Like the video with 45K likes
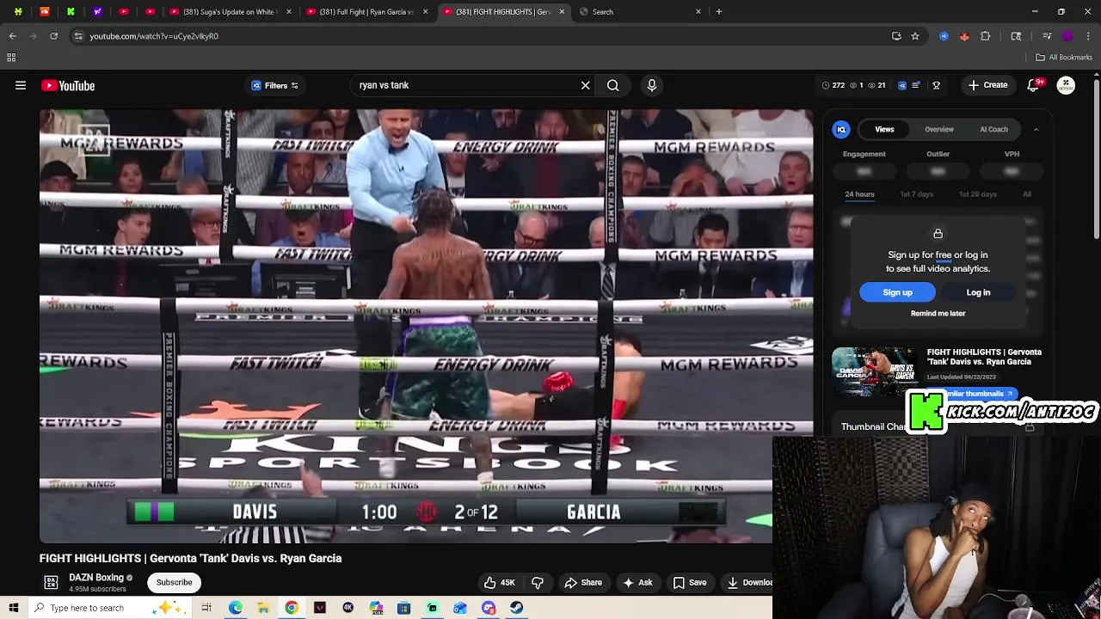 click(499, 582)
